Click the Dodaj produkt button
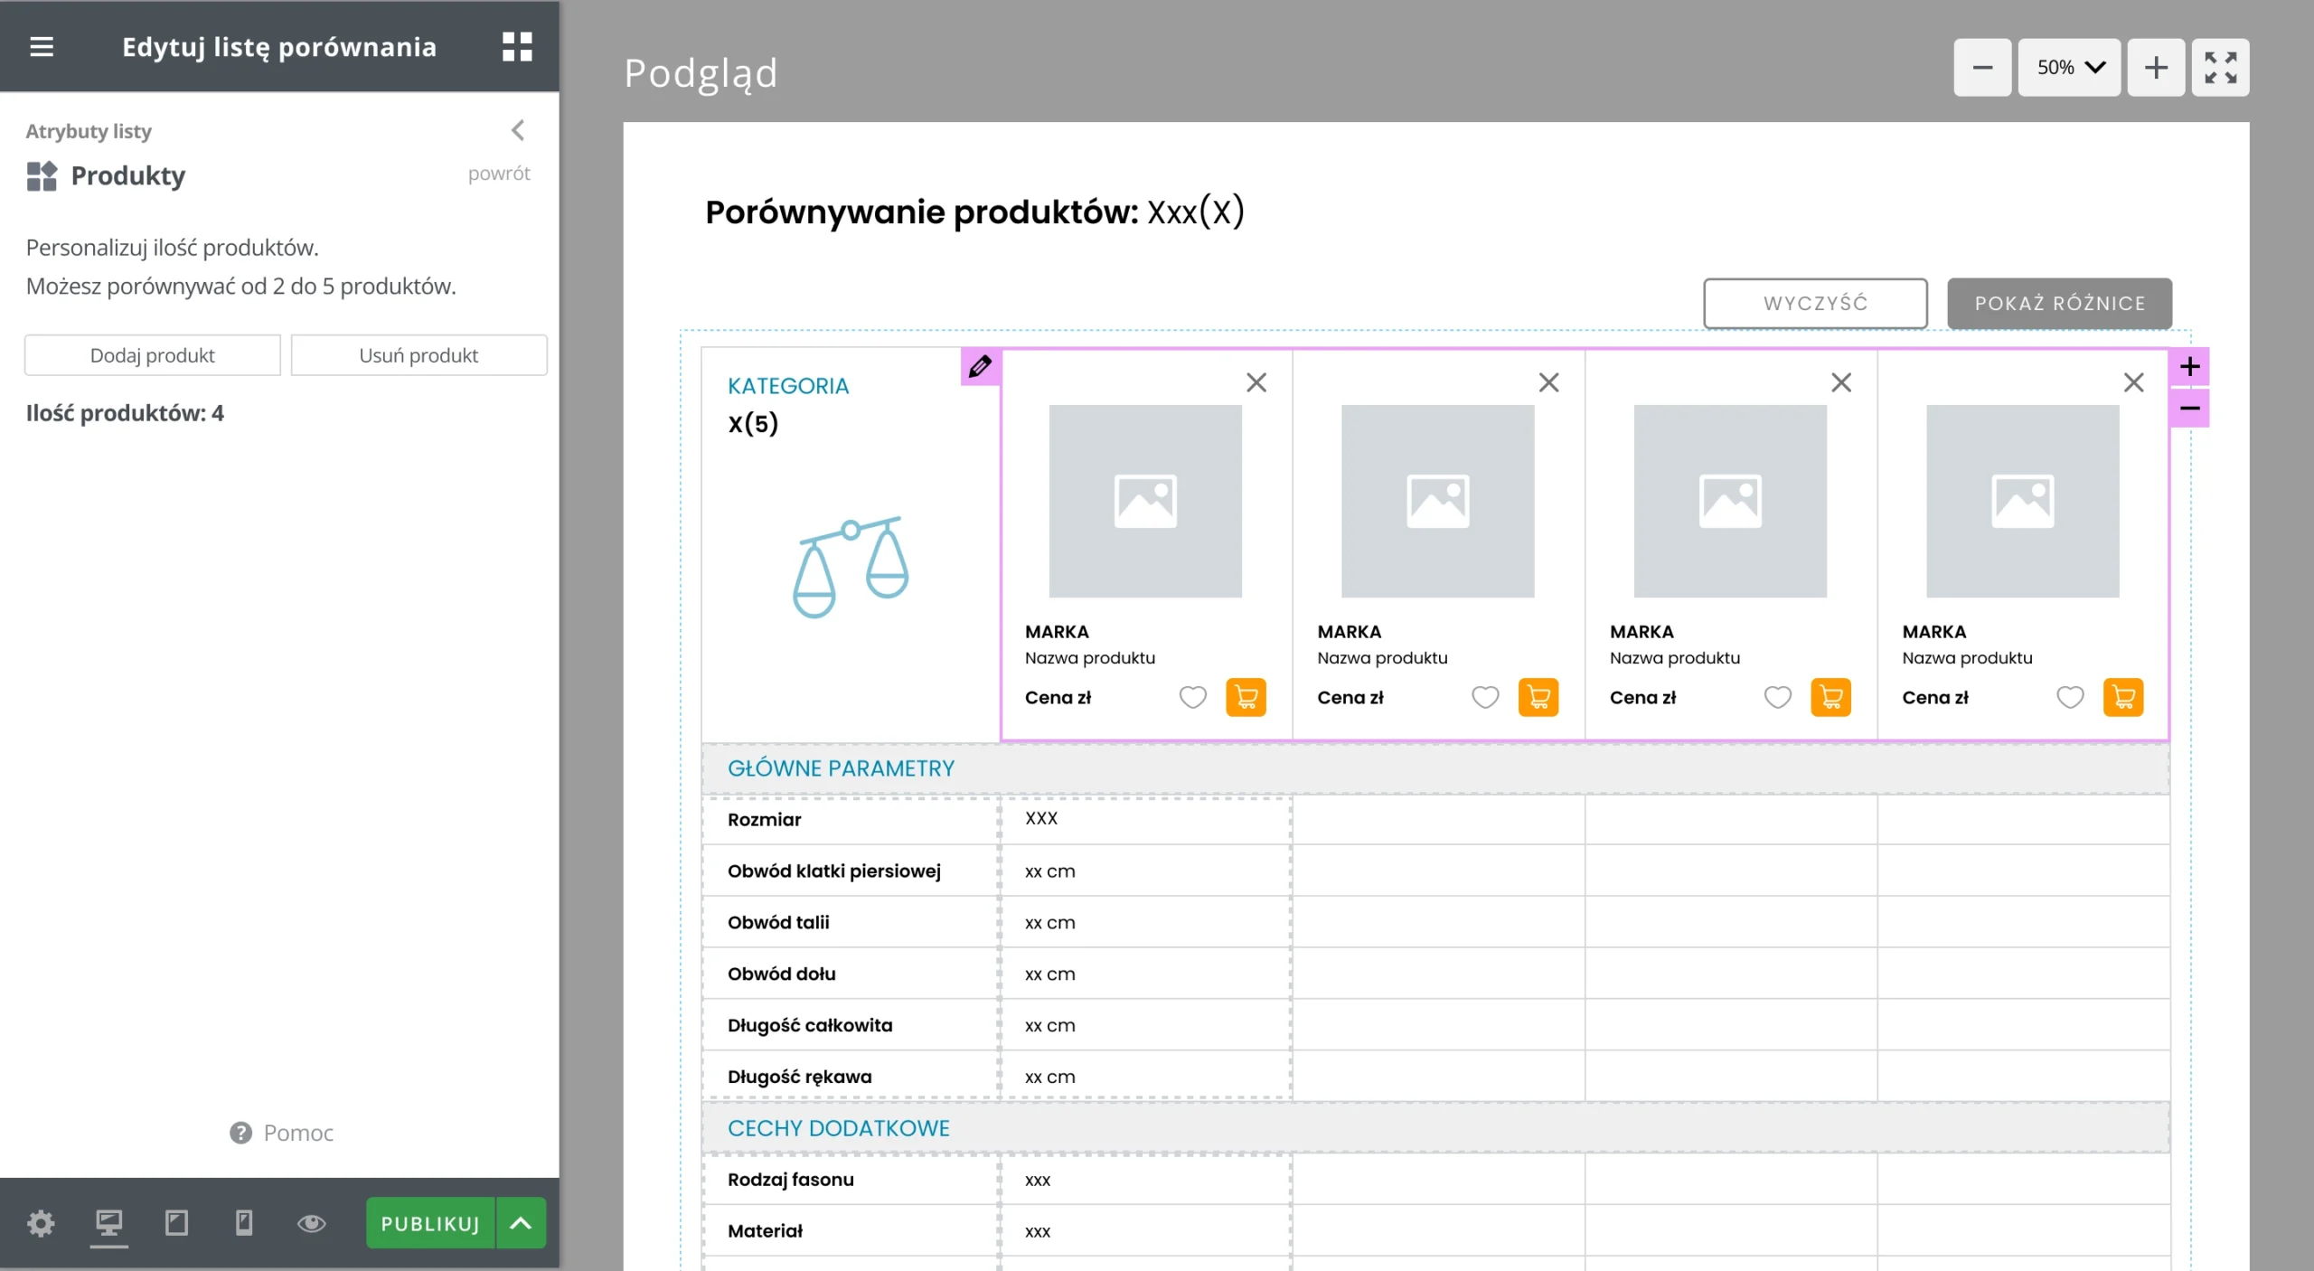 click(152, 355)
